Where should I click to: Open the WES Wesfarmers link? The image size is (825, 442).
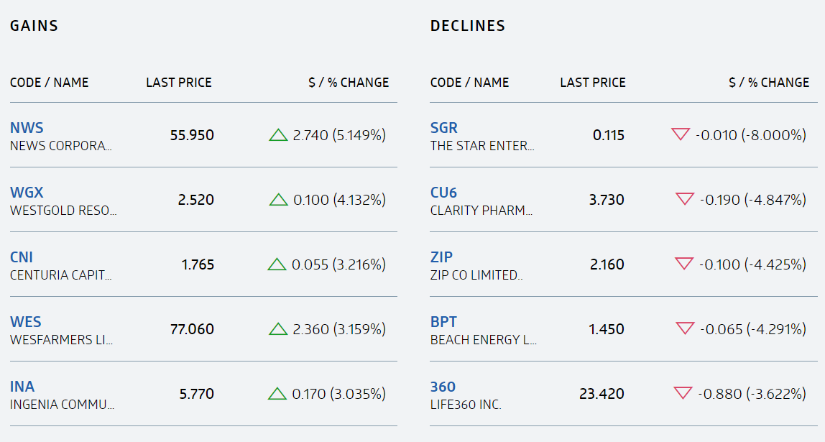click(26, 322)
